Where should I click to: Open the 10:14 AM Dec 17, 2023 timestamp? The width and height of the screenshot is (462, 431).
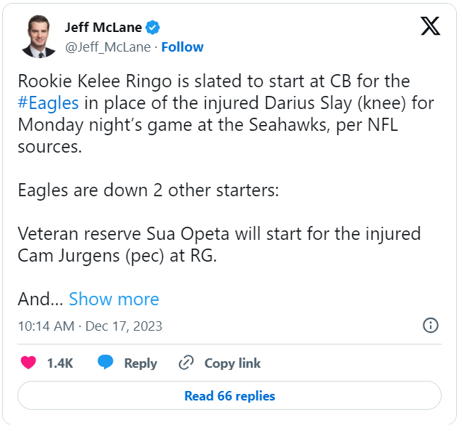(x=89, y=326)
